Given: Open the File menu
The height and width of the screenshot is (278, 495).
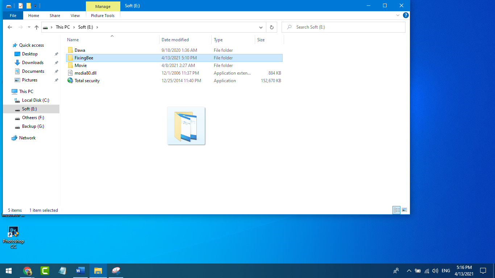Looking at the screenshot, I should click(x=13, y=16).
